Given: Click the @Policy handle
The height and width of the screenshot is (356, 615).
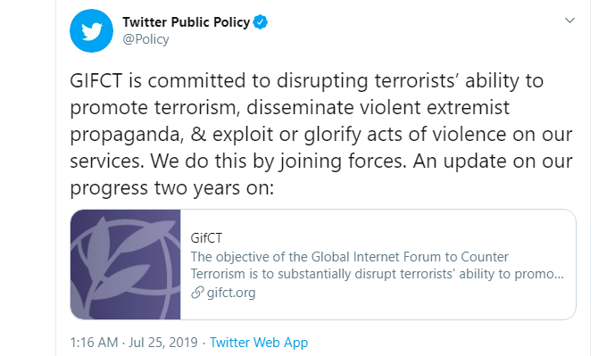Looking at the screenshot, I should click(145, 39).
